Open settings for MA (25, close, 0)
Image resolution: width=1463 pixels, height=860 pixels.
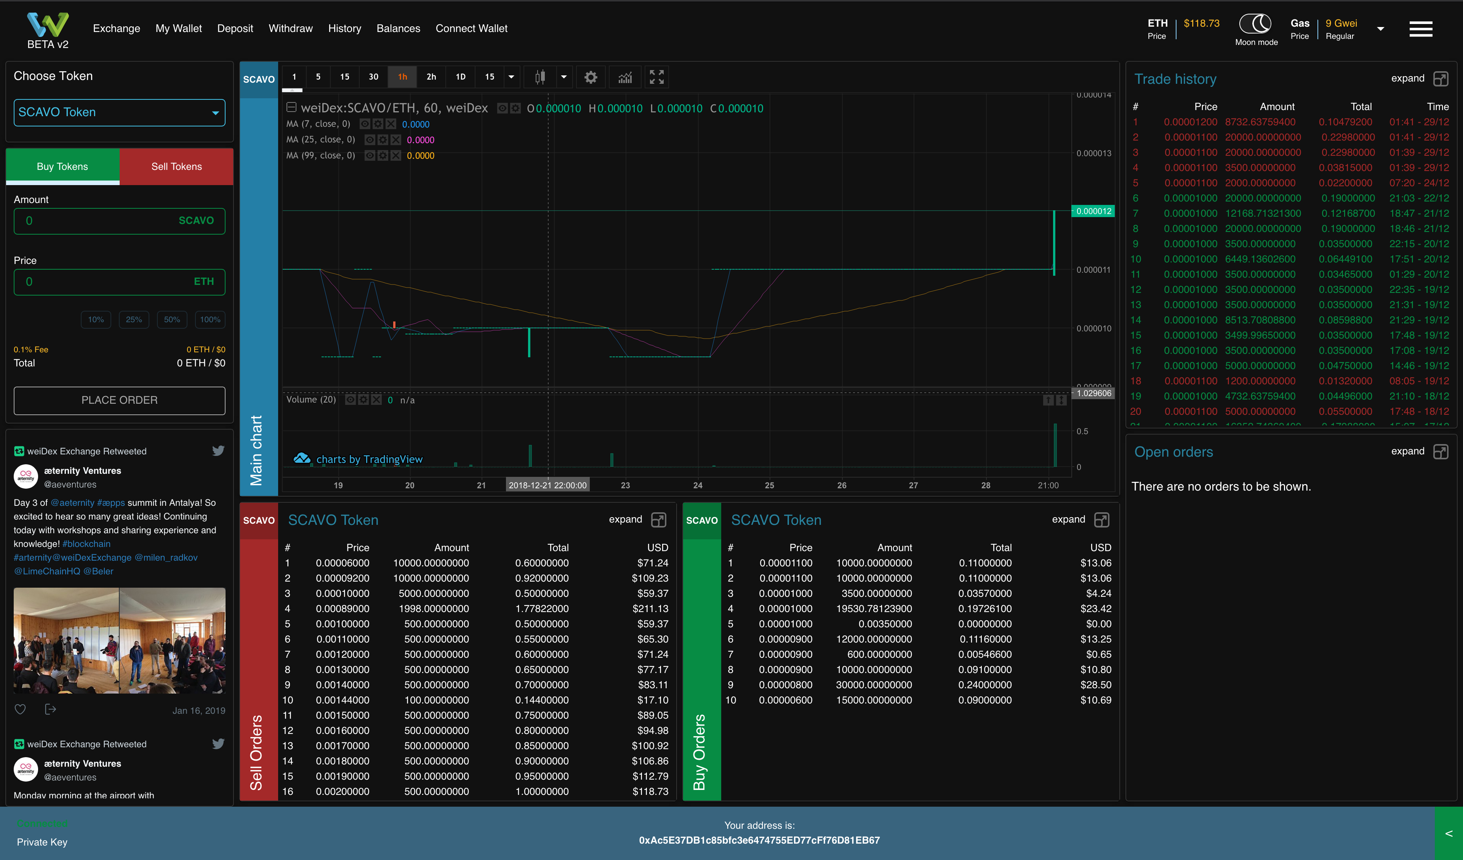[x=383, y=140]
